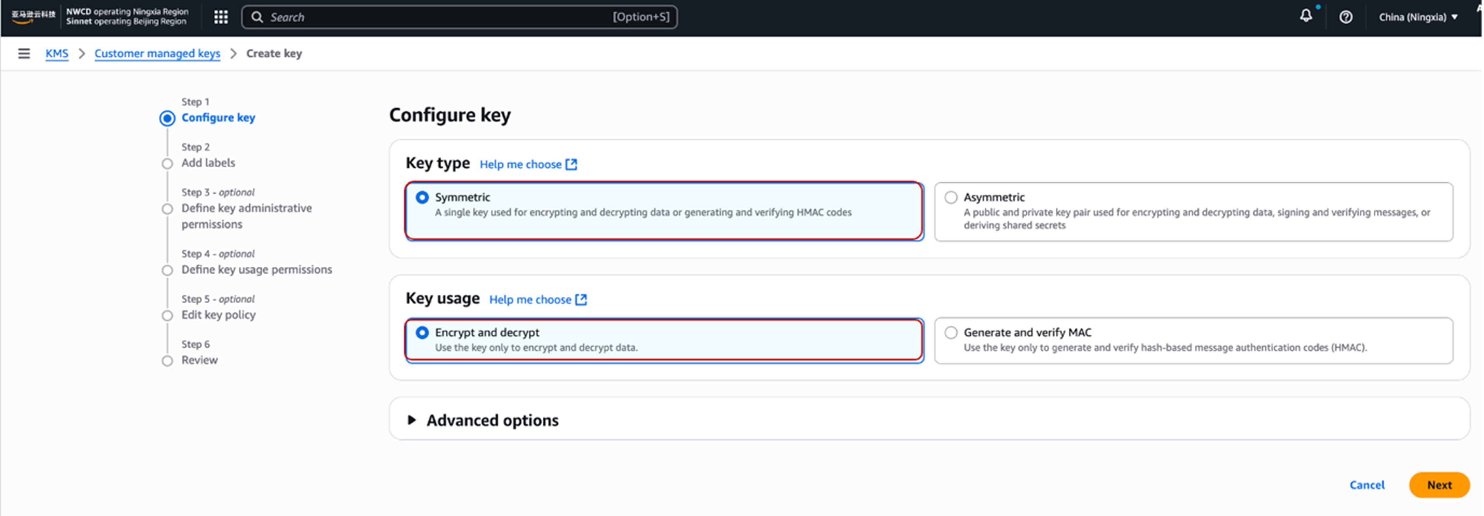The image size is (1484, 516).
Task: Select the Asymmetric key type radio
Action: (x=951, y=197)
